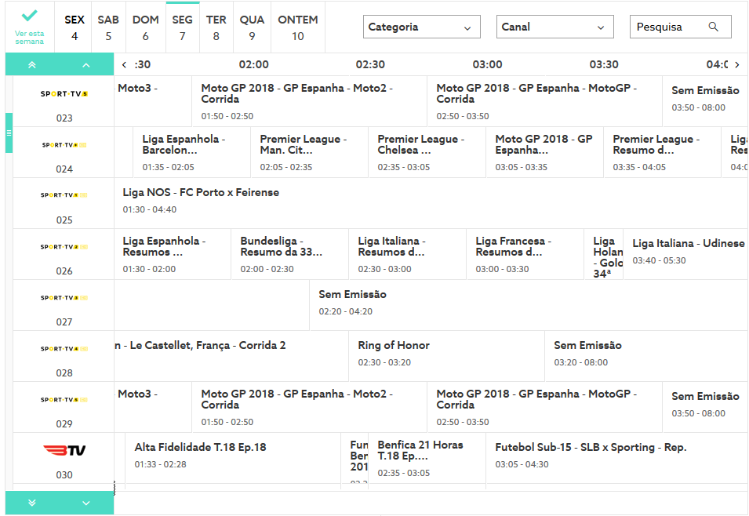This screenshot has width=749, height=516.
Task: Click the 03:00 time marker
Action: (x=487, y=64)
